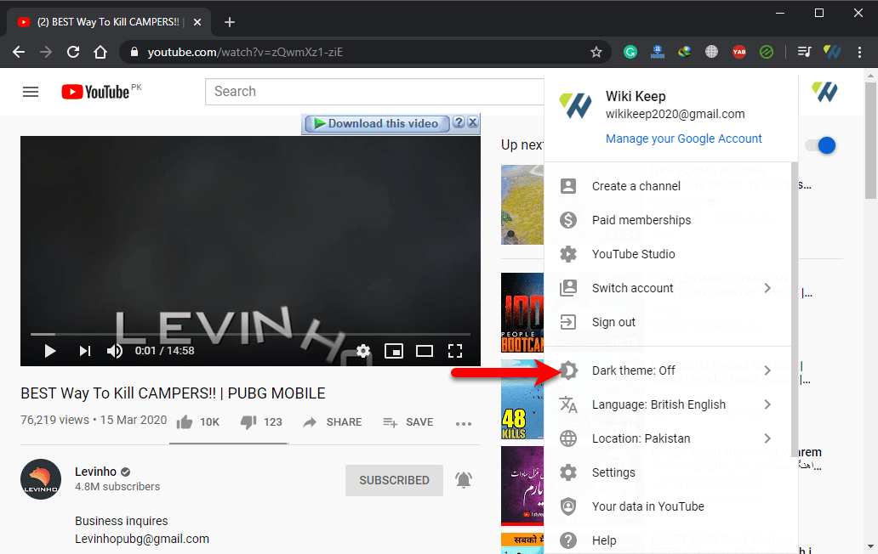Select Create a channel
Screen dimensions: 878x554
tap(668, 186)
